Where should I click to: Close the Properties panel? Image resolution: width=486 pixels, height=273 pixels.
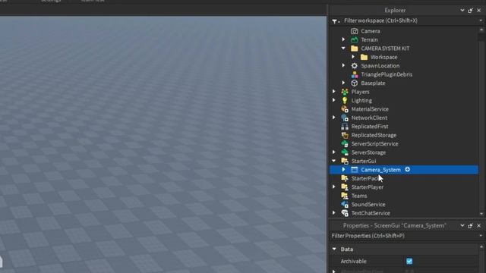pyautogui.click(x=479, y=226)
